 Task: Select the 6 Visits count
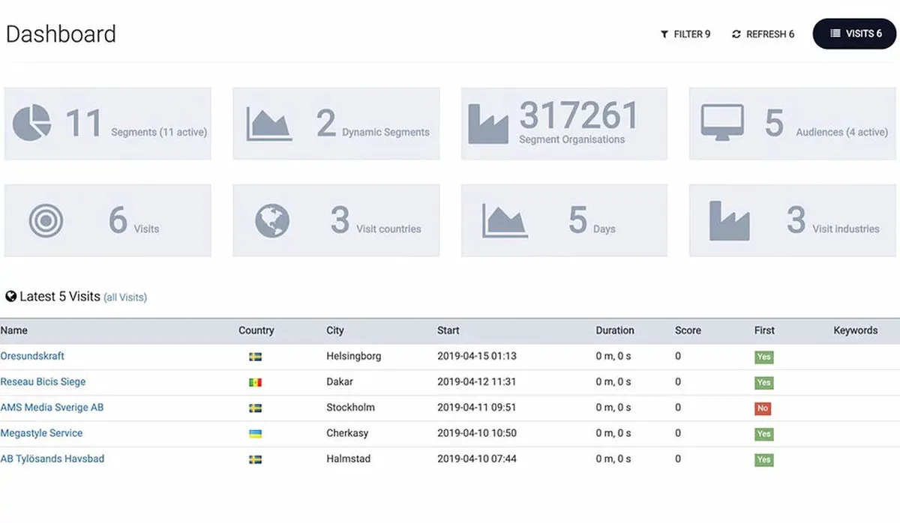[x=118, y=220]
